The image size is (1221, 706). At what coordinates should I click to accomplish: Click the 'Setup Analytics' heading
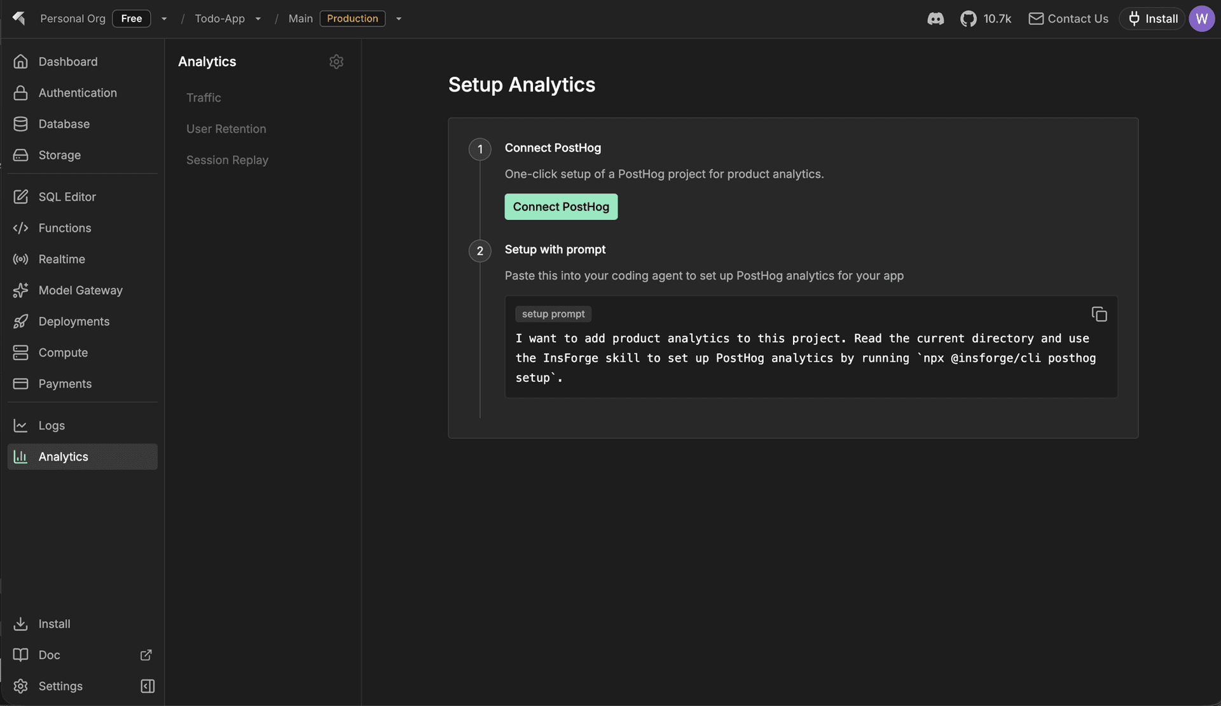(521, 85)
